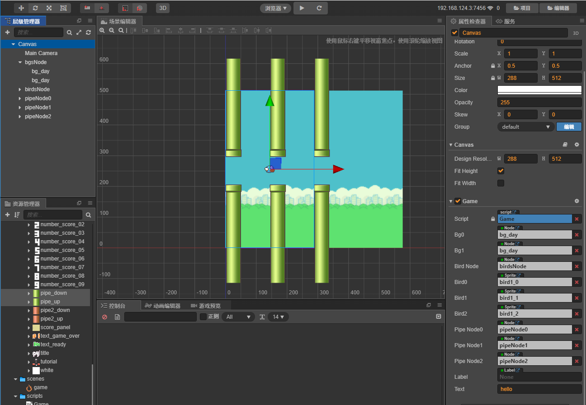Open the Game component gear settings
The width and height of the screenshot is (586, 405).
pyautogui.click(x=577, y=201)
